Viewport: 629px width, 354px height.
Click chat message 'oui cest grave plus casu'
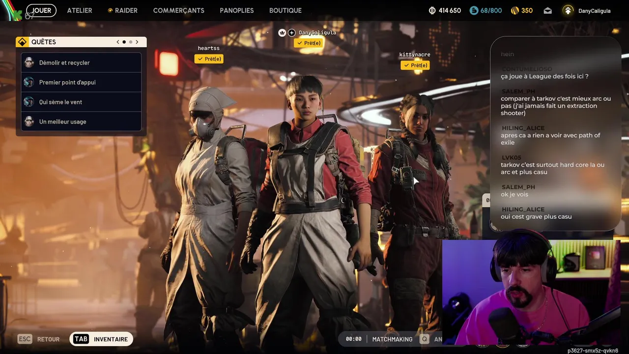click(536, 216)
